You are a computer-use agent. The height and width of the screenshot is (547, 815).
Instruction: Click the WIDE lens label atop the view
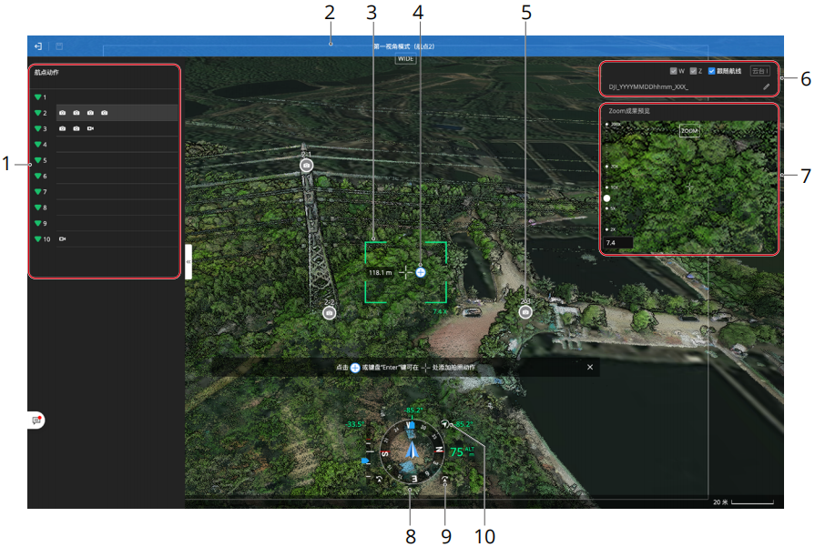click(x=405, y=59)
